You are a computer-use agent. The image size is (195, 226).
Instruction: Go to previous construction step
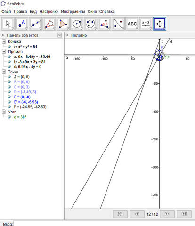[137, 214]
